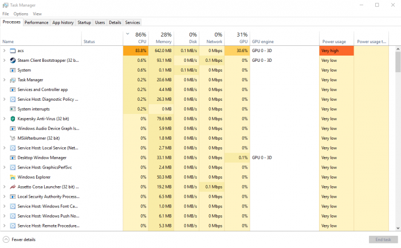Click the MSIAfterburner process icon

pyautogui.click(x=13, y=138)
